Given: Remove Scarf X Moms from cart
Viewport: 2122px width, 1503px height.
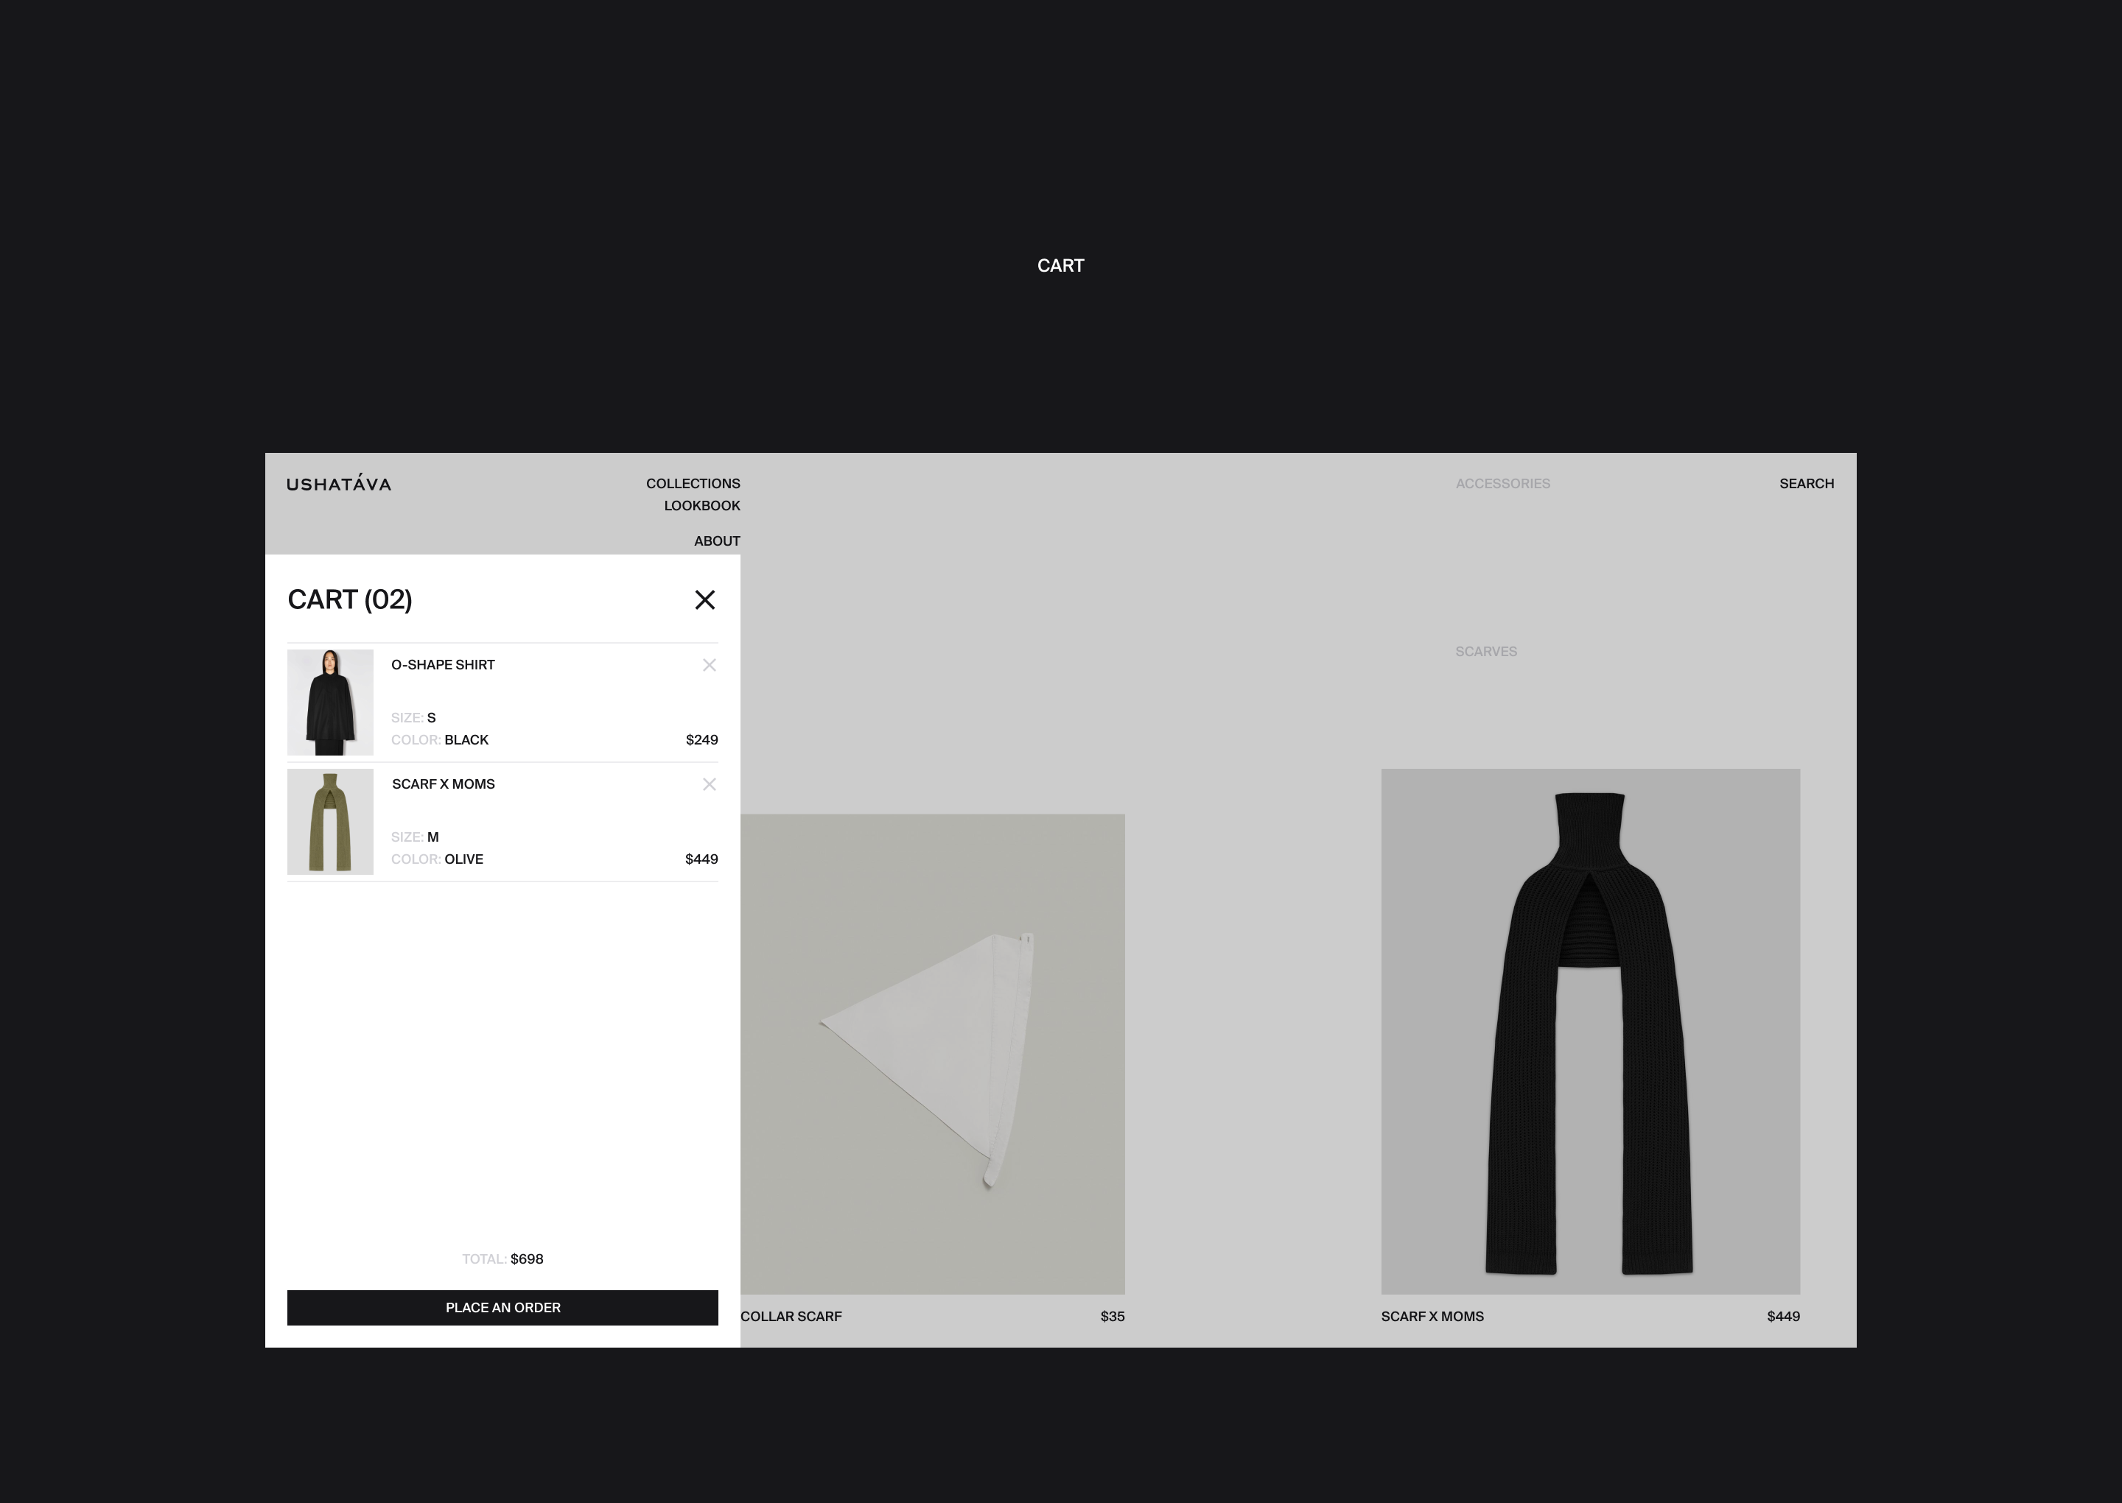Looking at the screenshot, I should click(710, 785).
